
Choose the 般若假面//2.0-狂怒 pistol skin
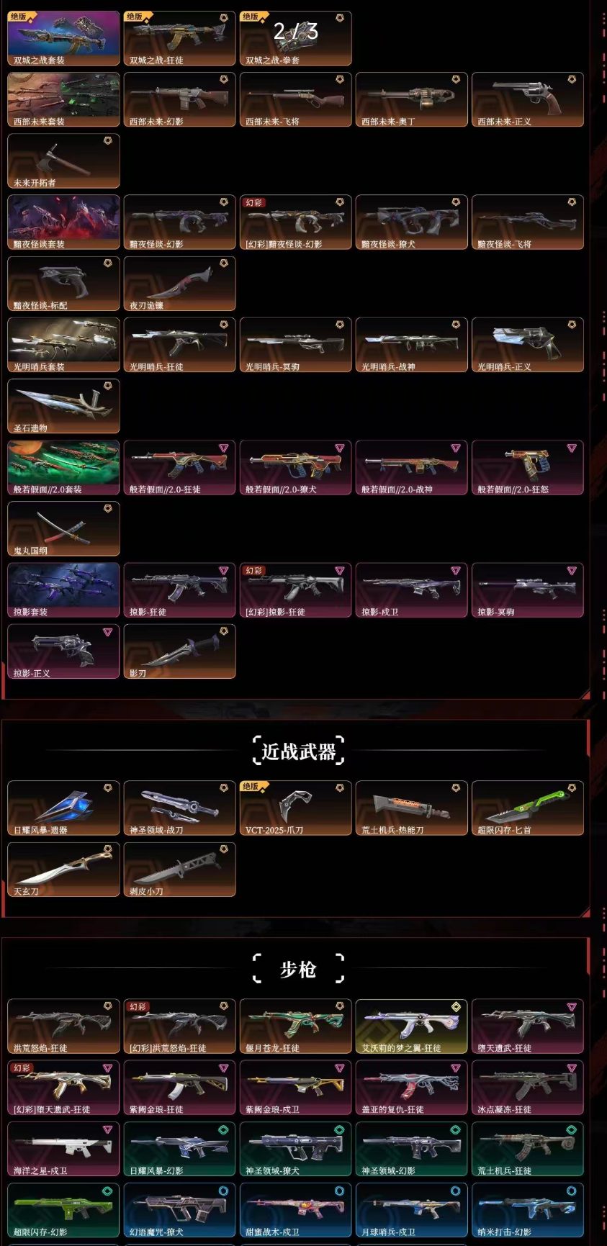[x=527, y=467]
